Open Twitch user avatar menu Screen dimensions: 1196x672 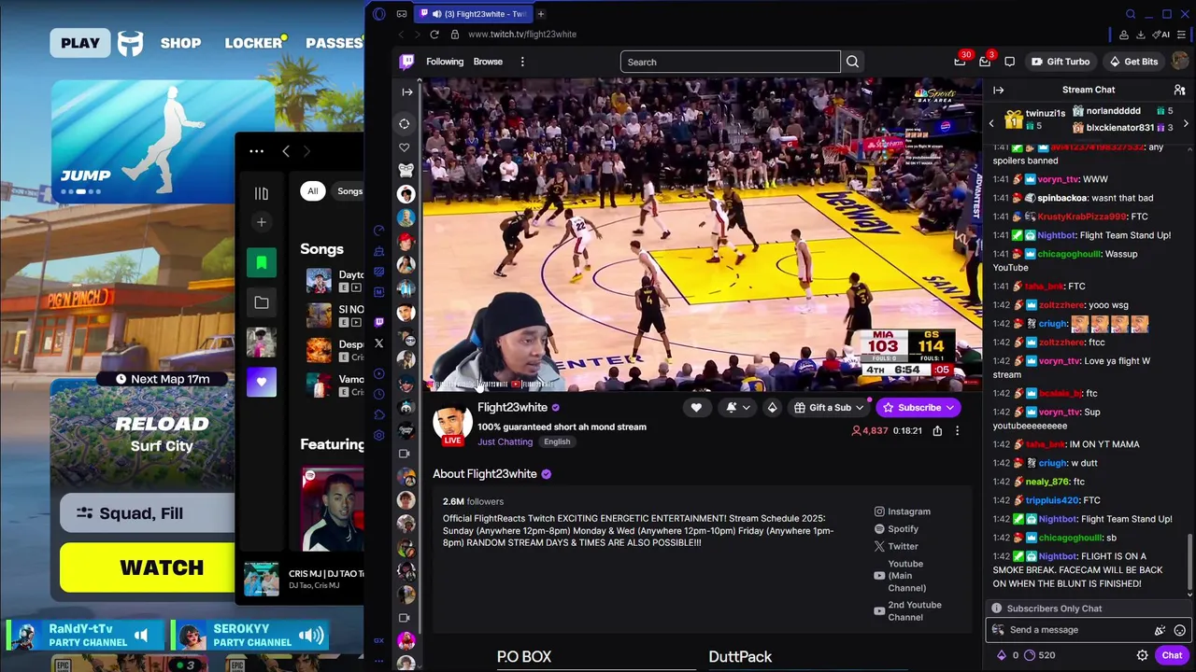(x=1179, y=62)
